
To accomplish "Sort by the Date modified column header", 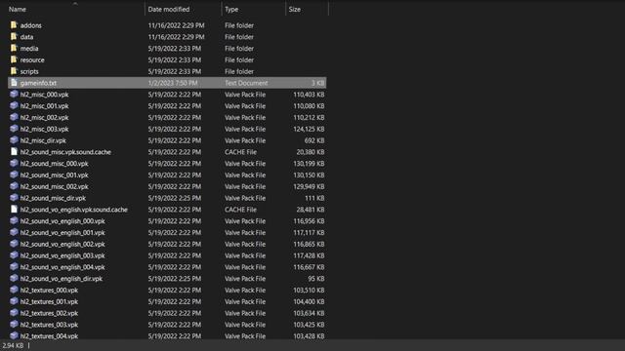I will click(169, 9).
